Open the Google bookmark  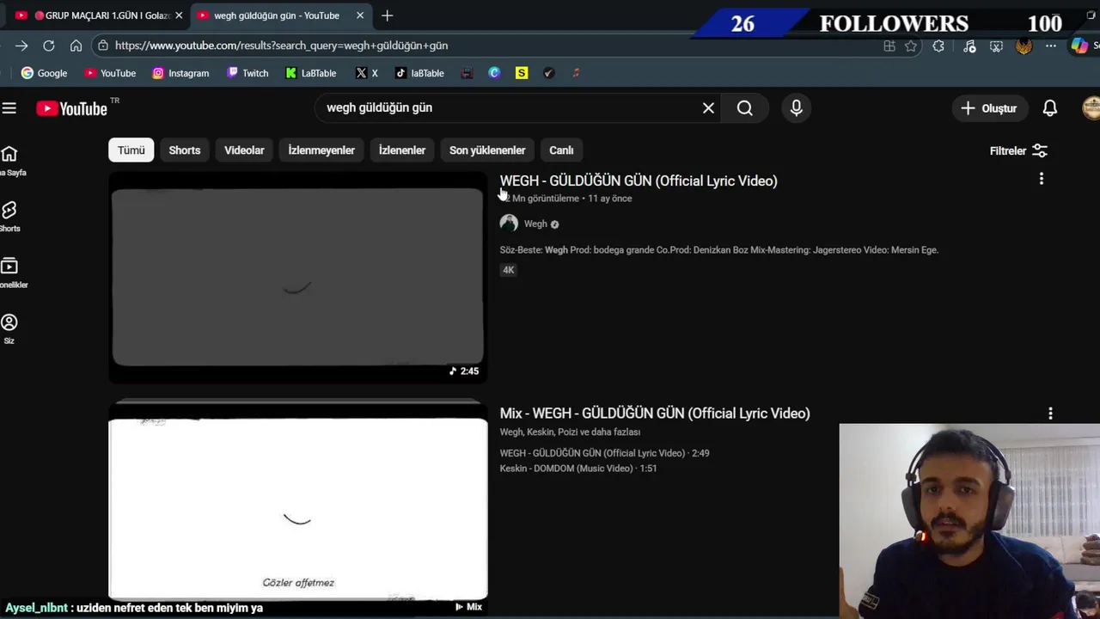pos(44,73)
